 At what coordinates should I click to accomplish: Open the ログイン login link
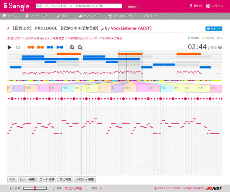[x=214, y=7]
